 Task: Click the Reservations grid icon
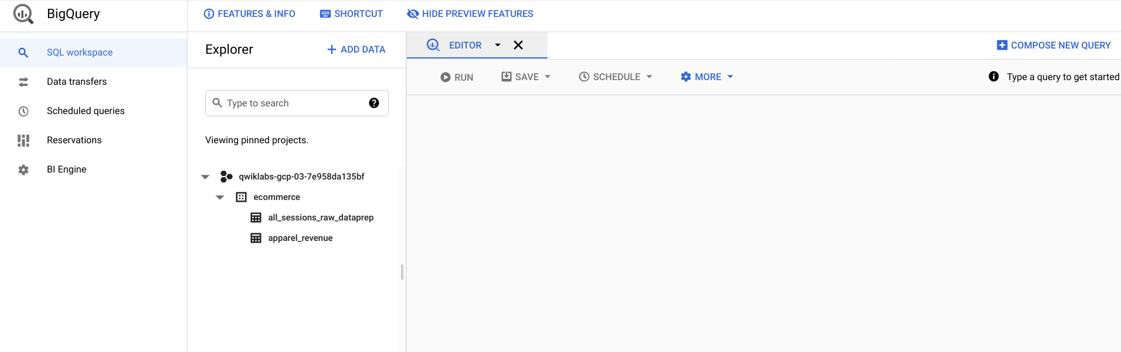[x=23, y=140]
